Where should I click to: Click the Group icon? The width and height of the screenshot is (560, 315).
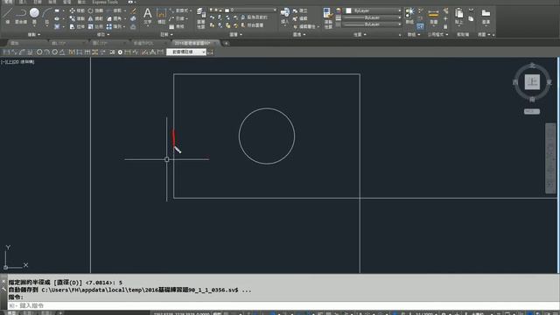409,16
